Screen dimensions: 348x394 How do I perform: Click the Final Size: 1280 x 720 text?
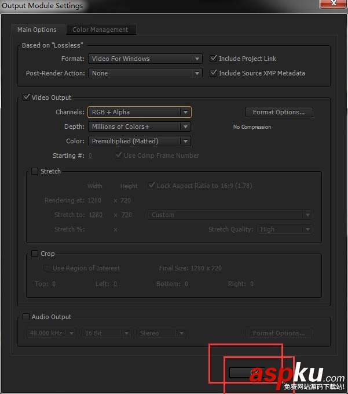tap(191, 268)
